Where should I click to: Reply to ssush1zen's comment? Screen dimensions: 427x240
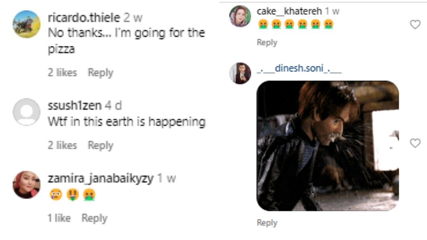tap(100, 145)
